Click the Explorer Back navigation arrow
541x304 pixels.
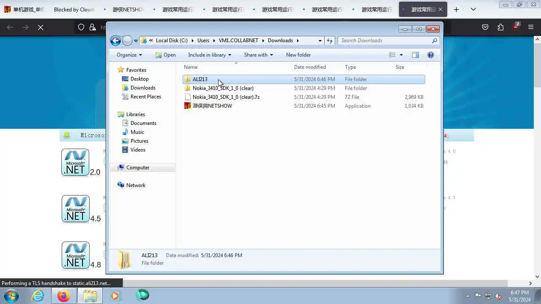coord(115,41)
